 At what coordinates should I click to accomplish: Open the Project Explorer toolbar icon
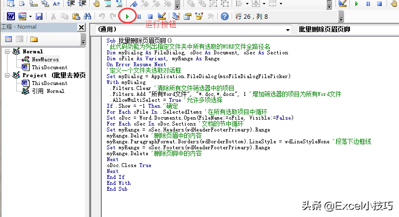pyautogui.click(x=175, y=16)
